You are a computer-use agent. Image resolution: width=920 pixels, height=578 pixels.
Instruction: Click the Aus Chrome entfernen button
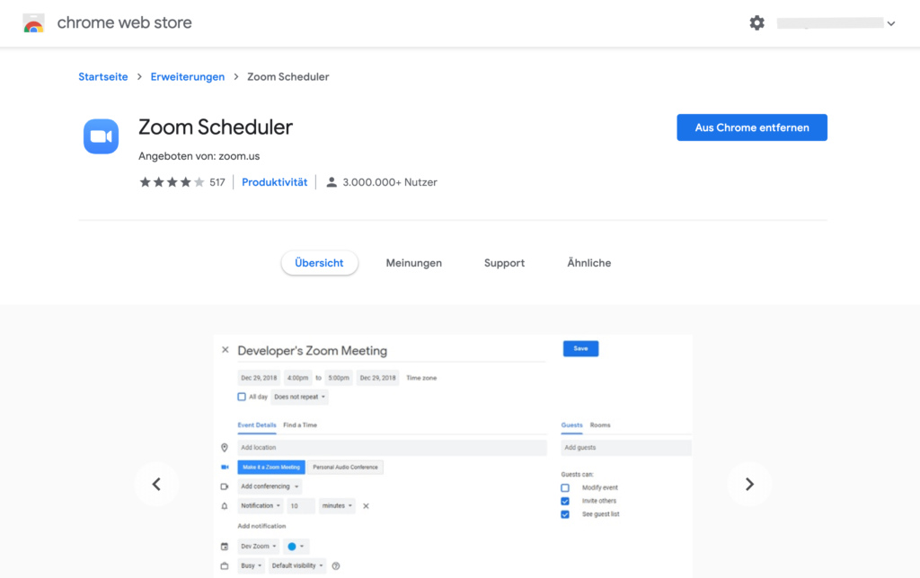(752, 127)
